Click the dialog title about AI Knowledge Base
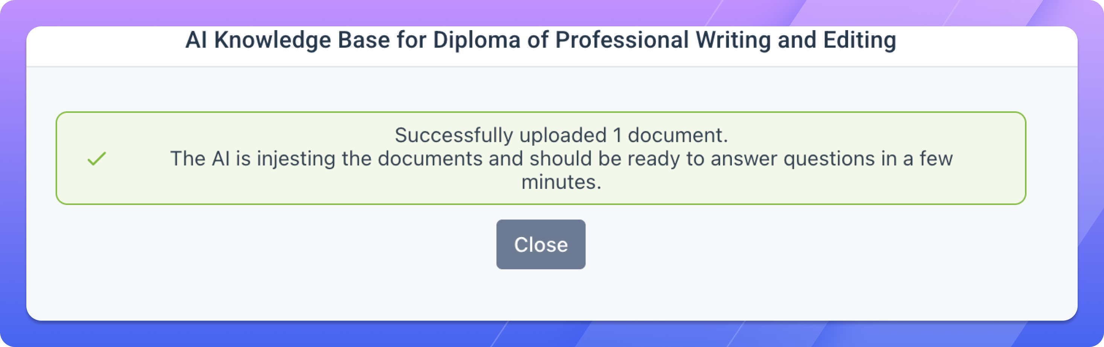Screen dimensions: 1104x347 [540, 41]
